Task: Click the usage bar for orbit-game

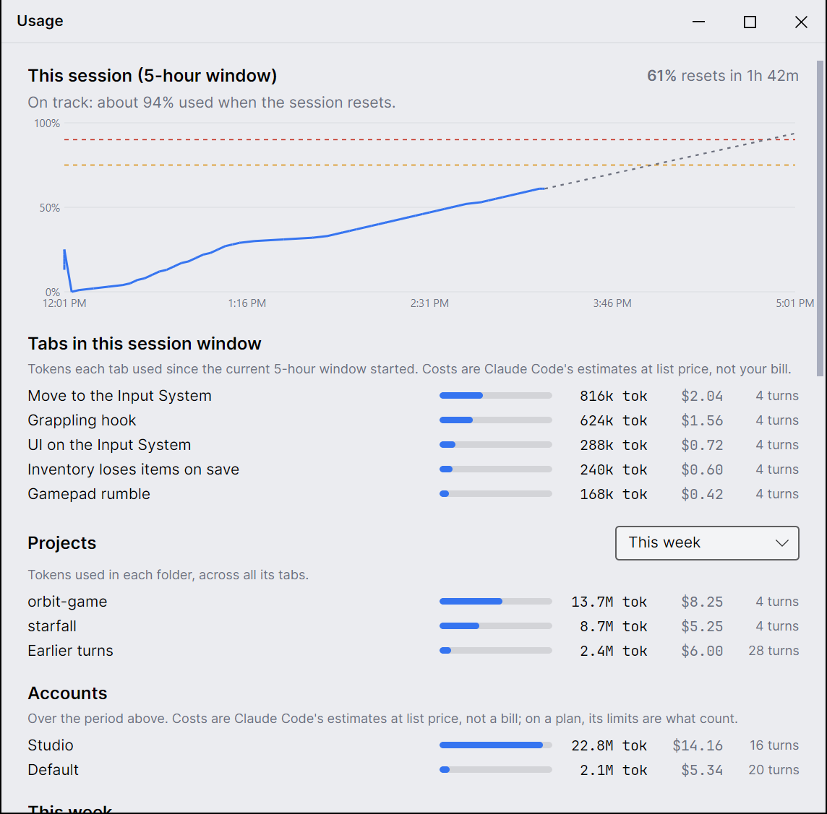Action: (496, 602)
